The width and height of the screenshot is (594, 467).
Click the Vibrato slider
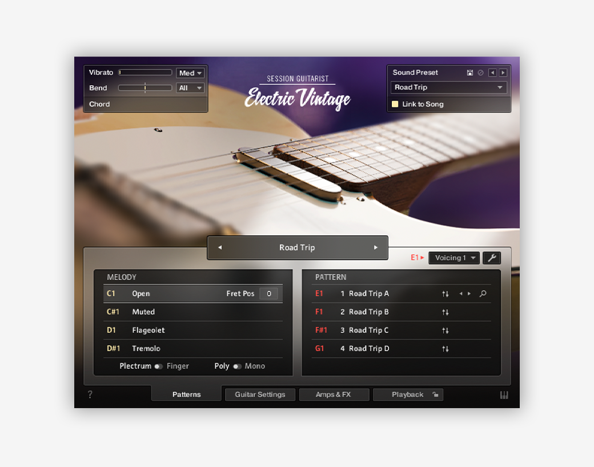146,73
